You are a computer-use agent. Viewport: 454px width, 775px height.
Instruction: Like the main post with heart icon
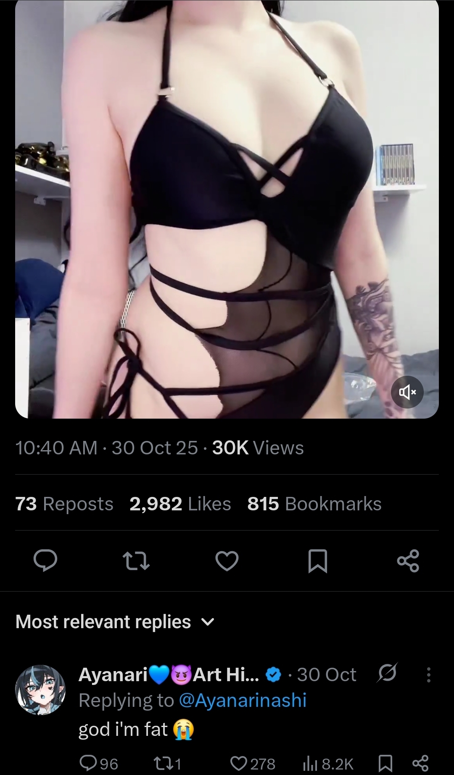(x=227, y=561)
